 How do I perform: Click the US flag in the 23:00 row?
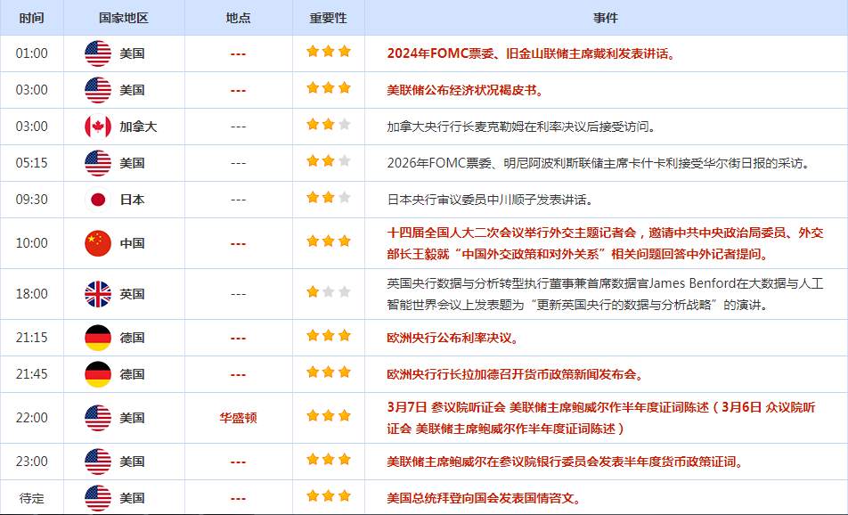[x=98, y=462]
